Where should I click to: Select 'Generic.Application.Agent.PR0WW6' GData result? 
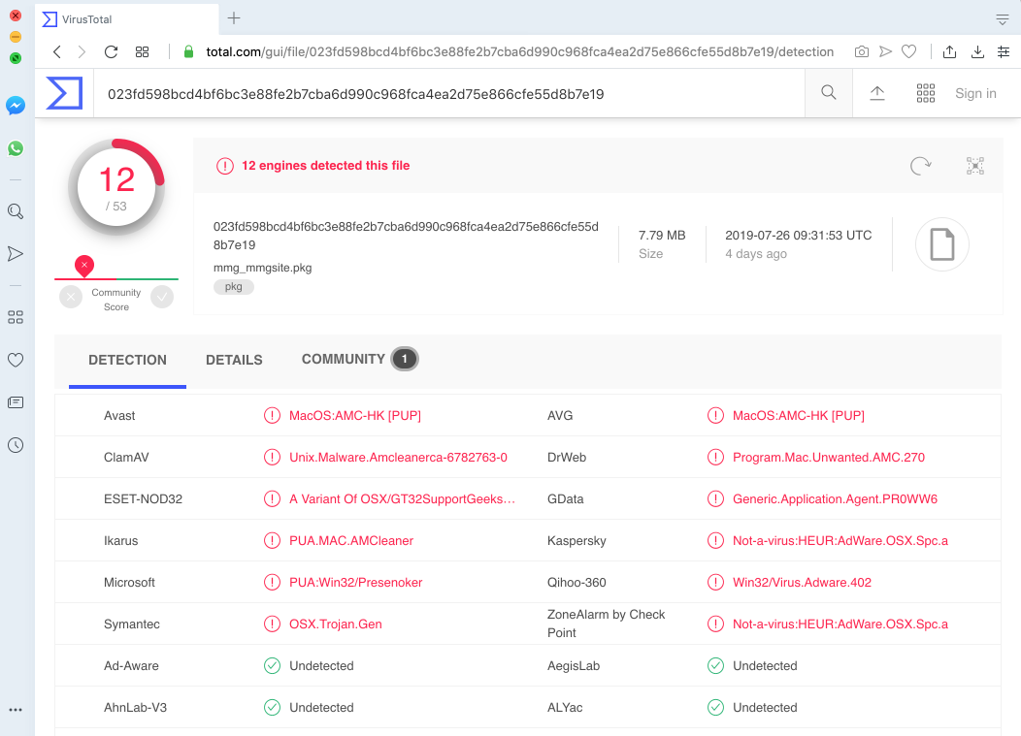coord(835,498)
